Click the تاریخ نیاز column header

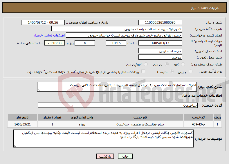click(22, 117)
